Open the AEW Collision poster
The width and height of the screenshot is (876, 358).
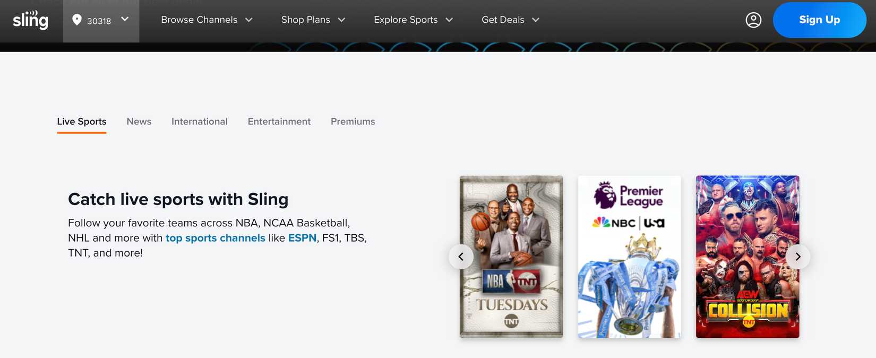pyautogui.click(x=748, y=257)
